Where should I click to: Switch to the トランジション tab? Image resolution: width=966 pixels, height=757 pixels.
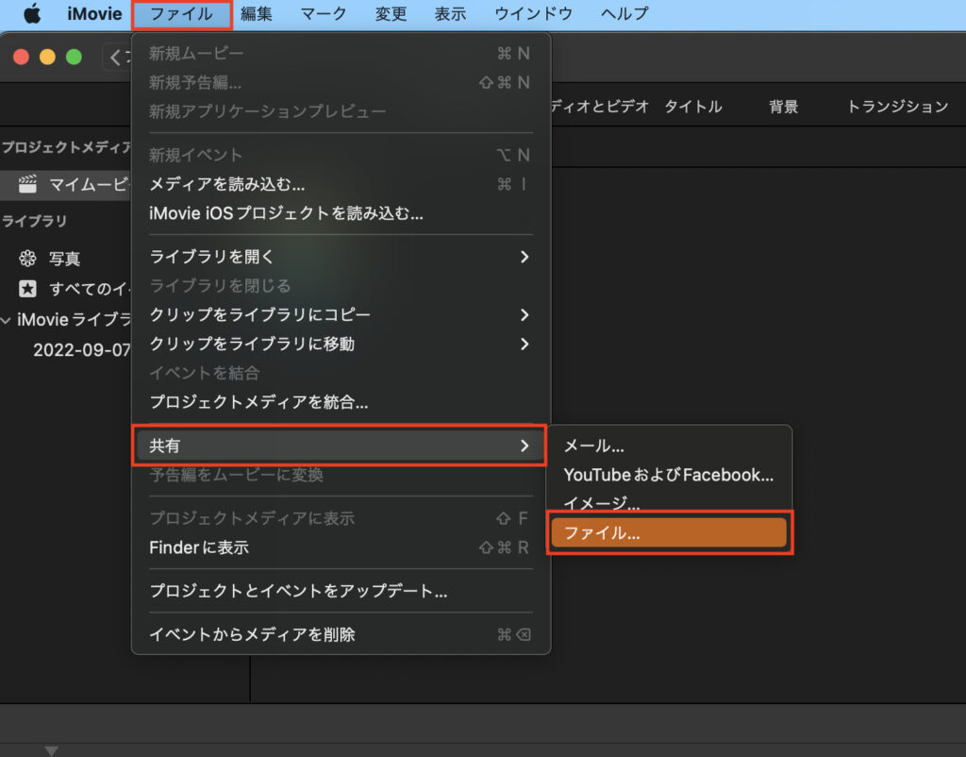click(x=896, y=107)
